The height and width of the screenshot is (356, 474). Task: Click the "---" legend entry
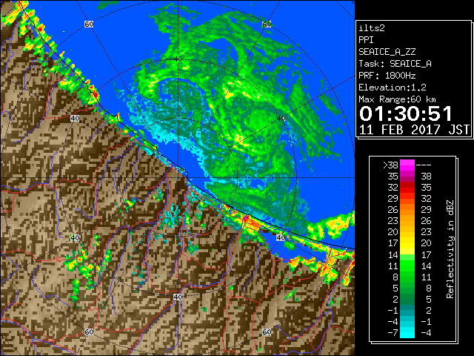(x=424, y=165)
